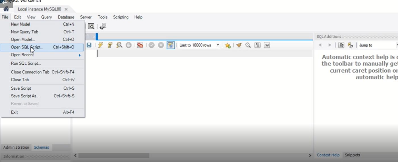Screen dimensions: 398x162
Task: Choose Open SQL Script... menu entry
Action: click(42, 47)
